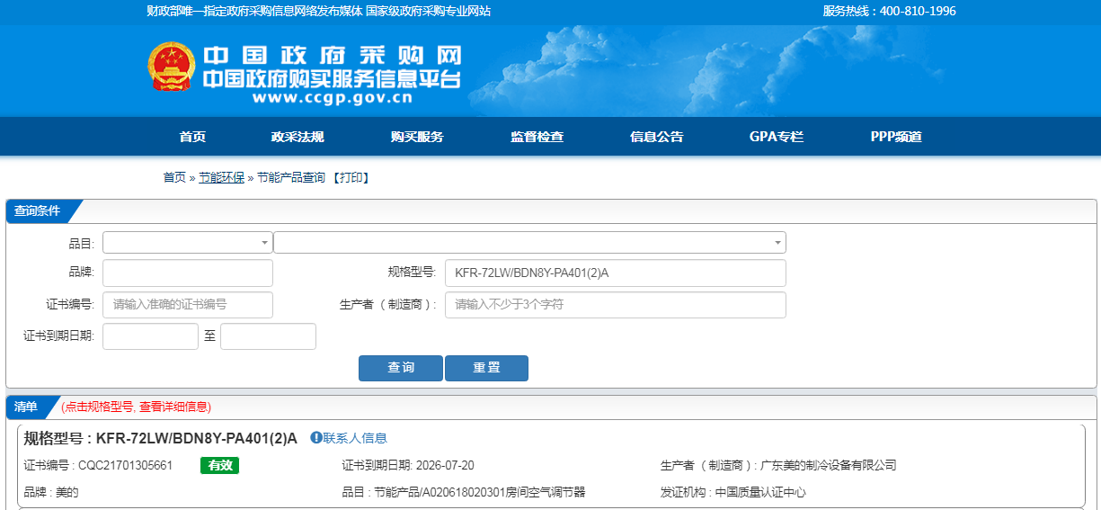Click the info icon beside 联系人信息
1101x510 pixels.
click(x=315, y=438)
